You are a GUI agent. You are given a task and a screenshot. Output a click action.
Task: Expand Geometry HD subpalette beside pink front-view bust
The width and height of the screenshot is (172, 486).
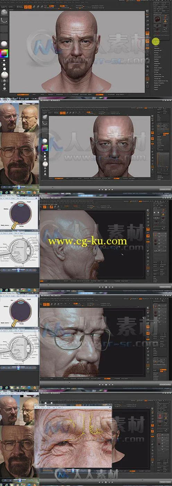(158, 50)
